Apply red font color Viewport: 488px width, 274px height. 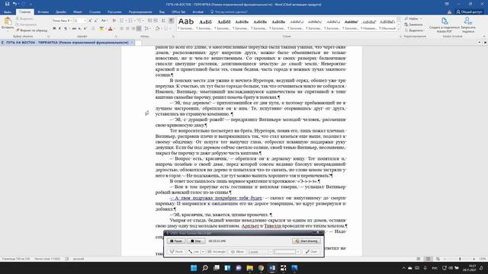click(x=110, y=29)
